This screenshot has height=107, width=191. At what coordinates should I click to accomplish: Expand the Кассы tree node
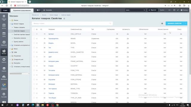(10, 49)
